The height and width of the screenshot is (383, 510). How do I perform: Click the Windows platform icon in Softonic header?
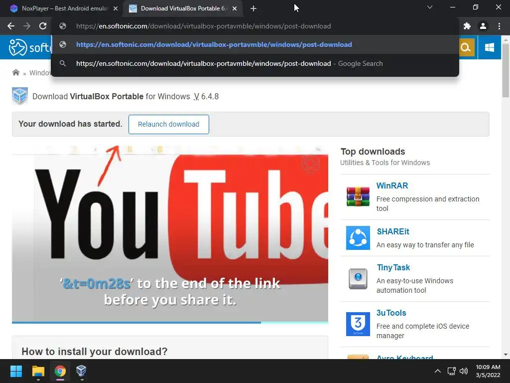tap(490, 47)
